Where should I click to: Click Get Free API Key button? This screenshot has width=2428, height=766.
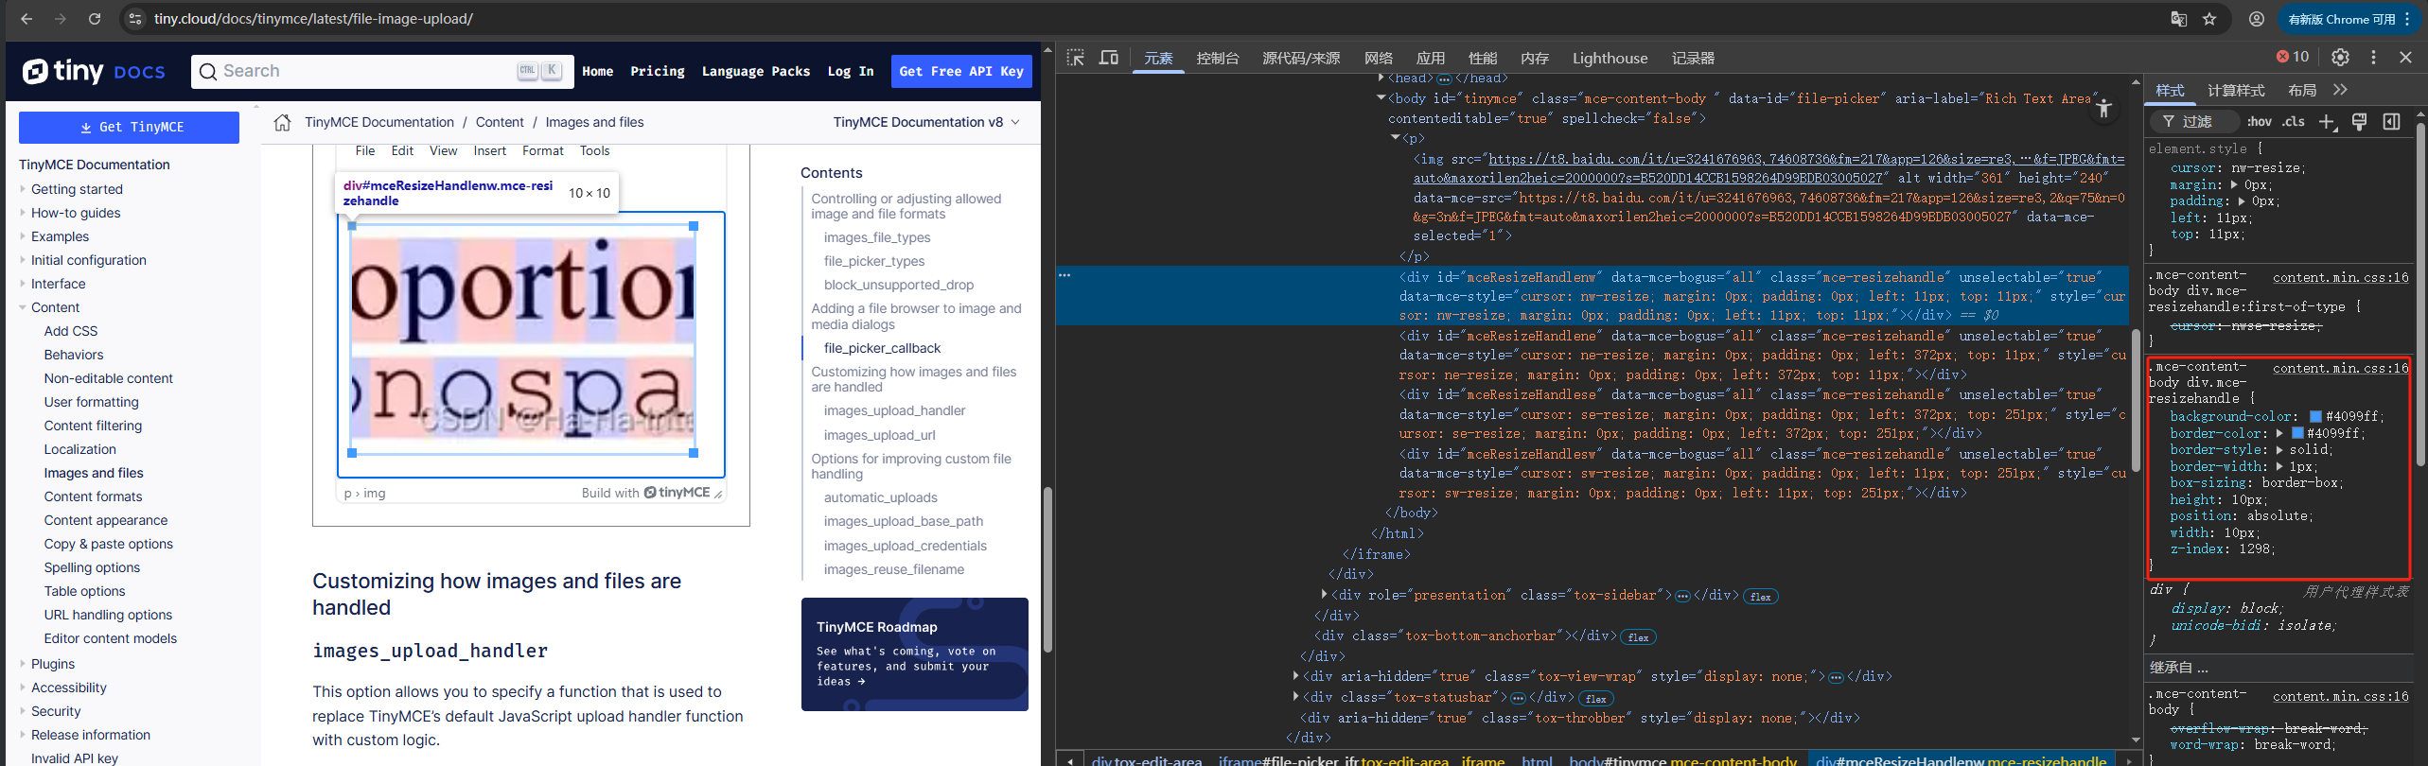coord(961,71)
